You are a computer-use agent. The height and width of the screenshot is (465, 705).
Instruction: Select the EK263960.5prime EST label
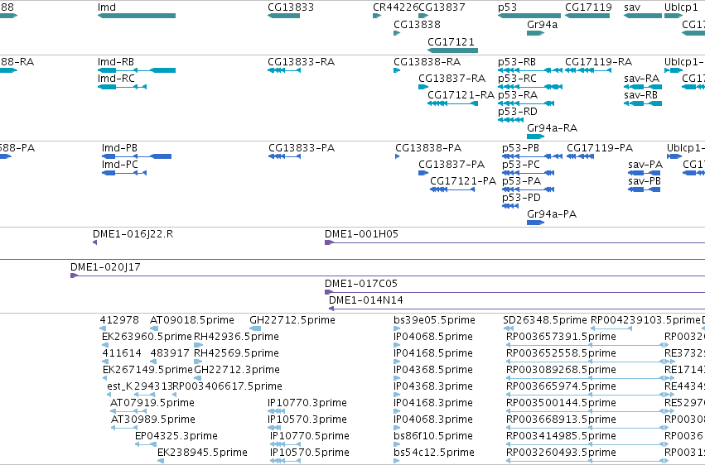147,337
